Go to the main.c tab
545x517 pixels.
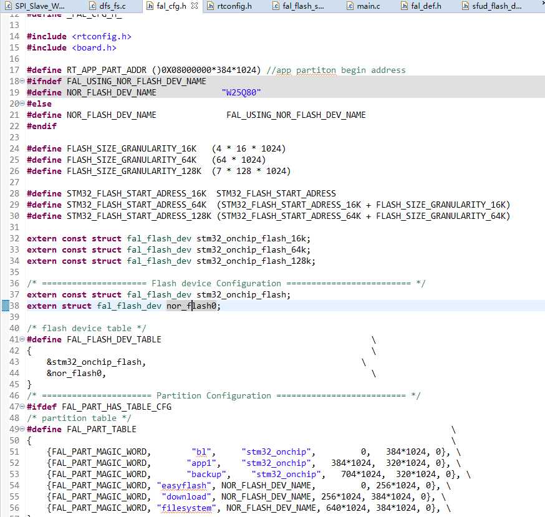coord(364,6)
